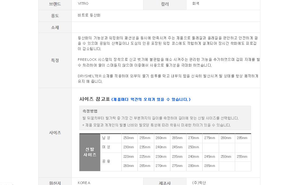Click the 소재 row header
The image size is (299, 185).
(55, 27)
